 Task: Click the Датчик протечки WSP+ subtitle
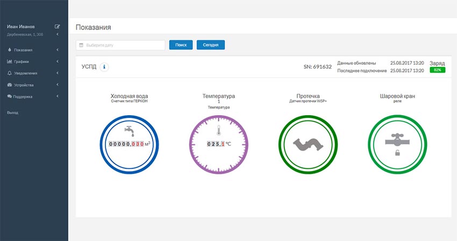click(x=308, y=101)
